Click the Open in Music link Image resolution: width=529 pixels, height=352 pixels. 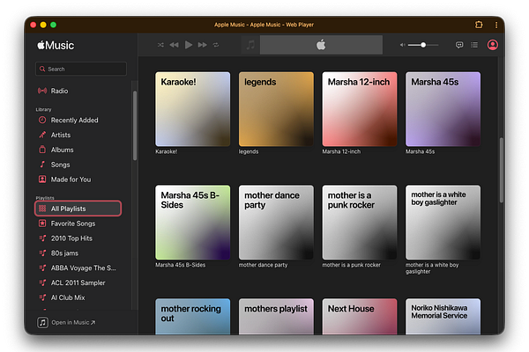pyautogui.click(x=73, y=322)
